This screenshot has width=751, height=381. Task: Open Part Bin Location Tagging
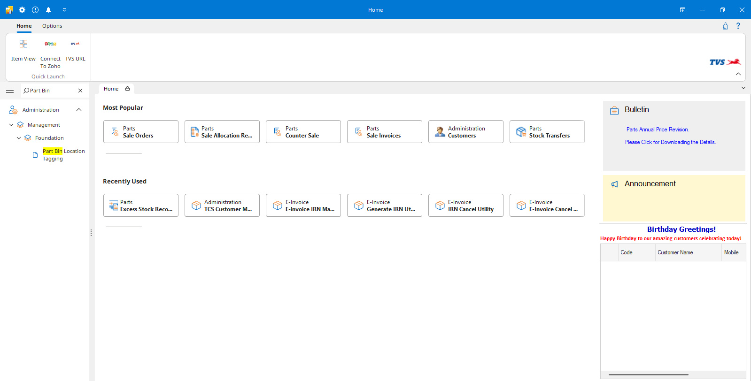[x=63, y=155]
